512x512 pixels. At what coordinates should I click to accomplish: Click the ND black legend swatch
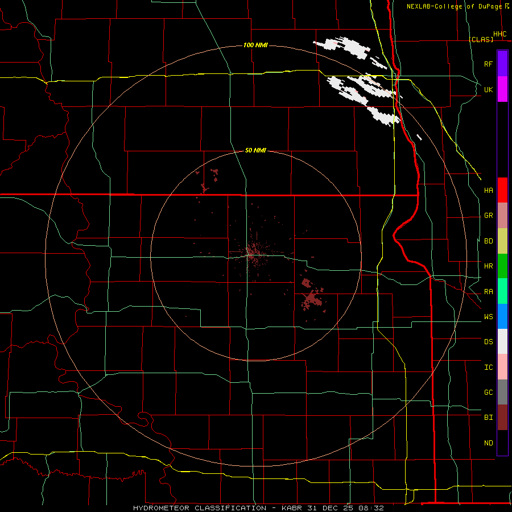[502, 443]
